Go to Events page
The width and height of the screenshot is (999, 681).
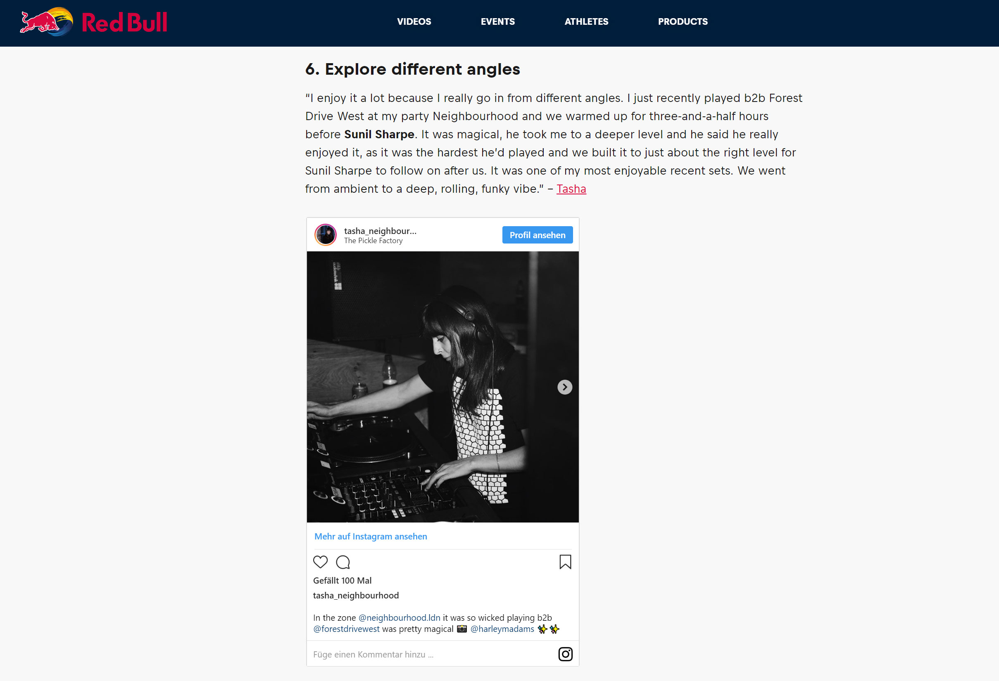point(498,21)
